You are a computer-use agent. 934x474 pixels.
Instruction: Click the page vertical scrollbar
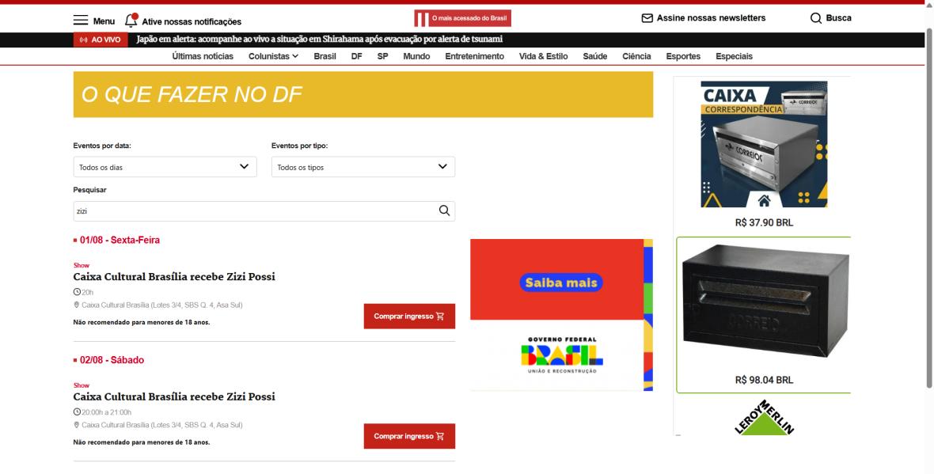928,208
